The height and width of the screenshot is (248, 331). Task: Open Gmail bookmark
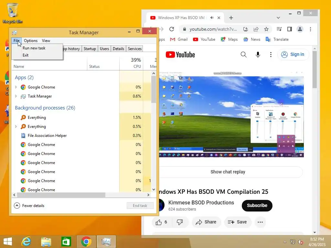[179, 39]
